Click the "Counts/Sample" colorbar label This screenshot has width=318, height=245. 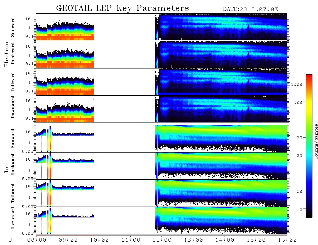316,142
